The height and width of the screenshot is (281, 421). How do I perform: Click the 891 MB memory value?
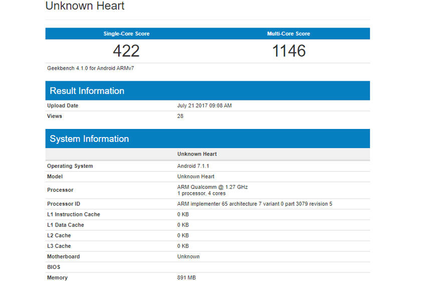[x=185, y=277]
